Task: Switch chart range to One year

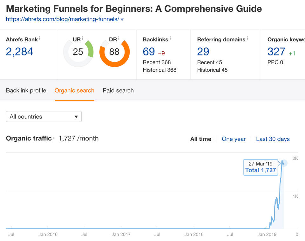Action: (234, 139)
